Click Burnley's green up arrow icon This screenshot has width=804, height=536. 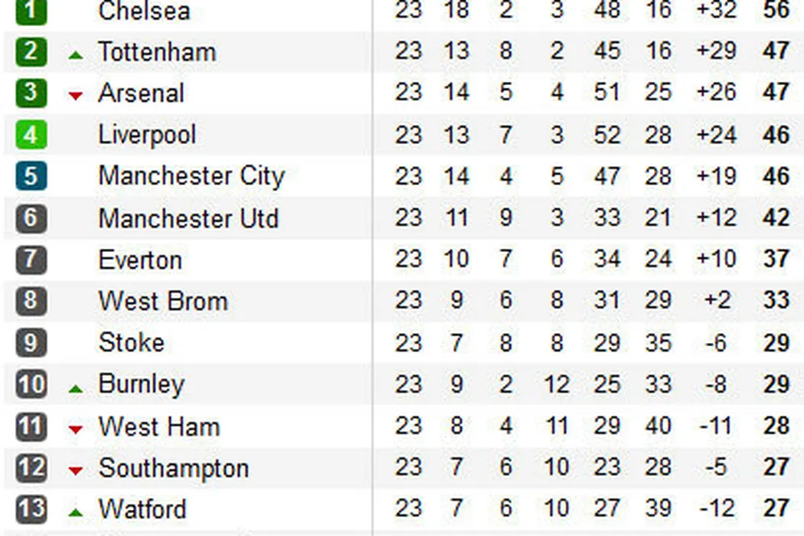click(75, 389)
